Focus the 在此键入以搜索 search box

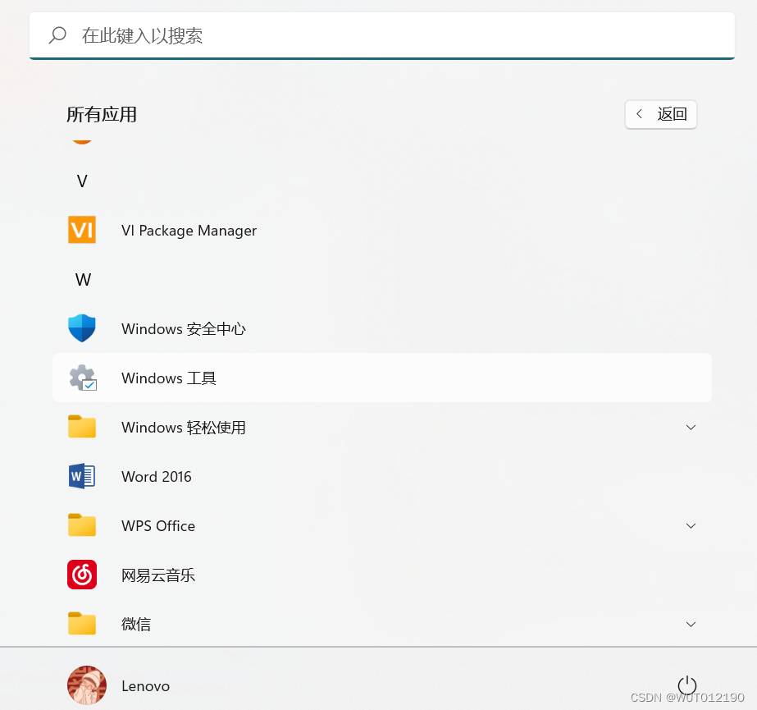[382, 35]
